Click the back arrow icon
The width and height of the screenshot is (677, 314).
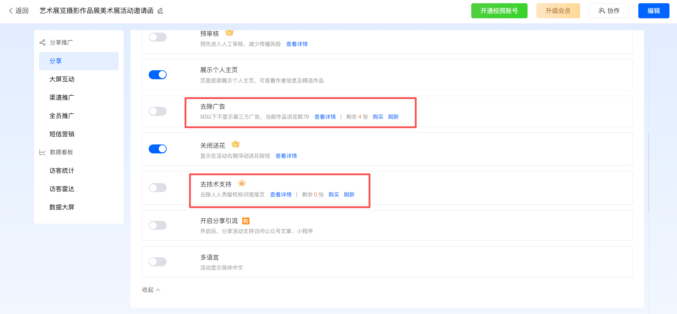tap(11, 11)
